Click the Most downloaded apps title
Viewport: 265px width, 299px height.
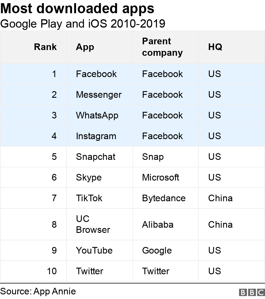click(77, 9)
